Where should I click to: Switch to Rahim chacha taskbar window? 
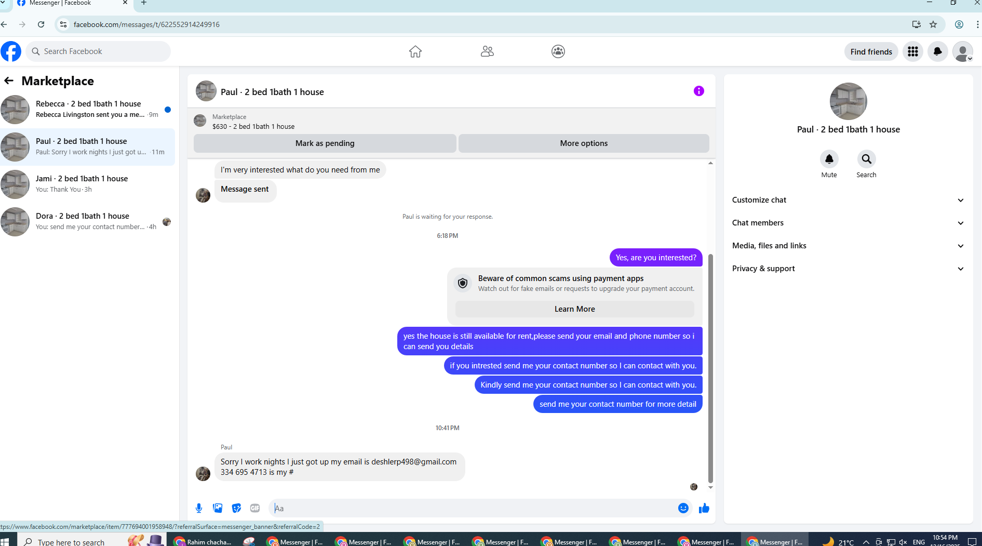point(203,542)
